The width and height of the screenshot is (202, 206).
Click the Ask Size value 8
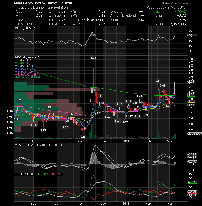[x=64, y=16]
